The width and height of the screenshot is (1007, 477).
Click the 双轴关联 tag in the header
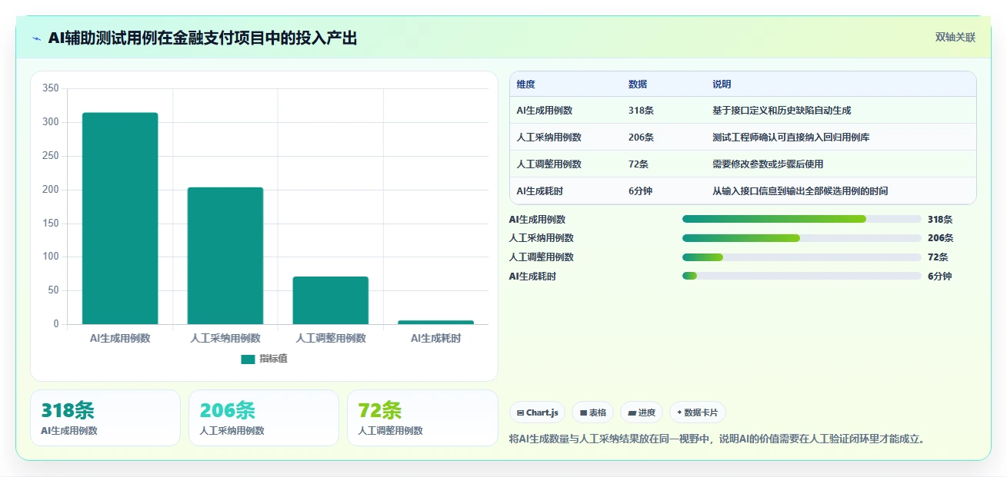[x=955, y=38]
